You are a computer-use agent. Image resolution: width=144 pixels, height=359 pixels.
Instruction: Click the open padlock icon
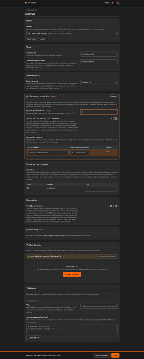[29, 256]
